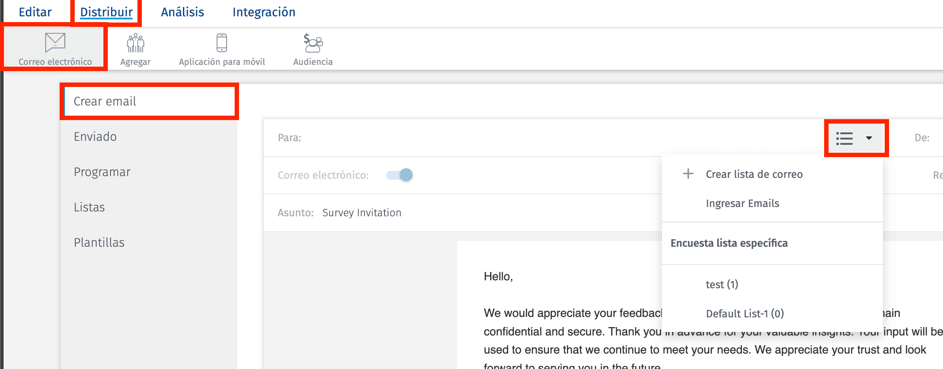Click the plus icon for Crear lista de correo

[688, 174]
